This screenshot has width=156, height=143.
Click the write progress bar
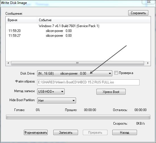[x=78, y=117]
